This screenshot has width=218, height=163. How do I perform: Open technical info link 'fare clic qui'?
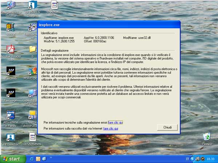click(x=116, y=122)
